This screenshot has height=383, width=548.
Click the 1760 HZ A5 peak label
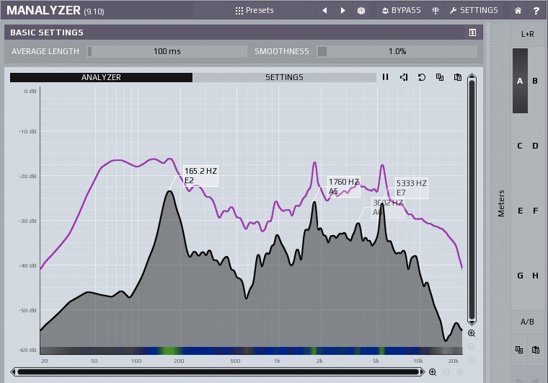click(344, 187)
